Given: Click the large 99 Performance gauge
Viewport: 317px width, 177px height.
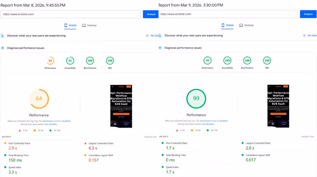Looking at the screenshot, I should click(x=196, y=99).
